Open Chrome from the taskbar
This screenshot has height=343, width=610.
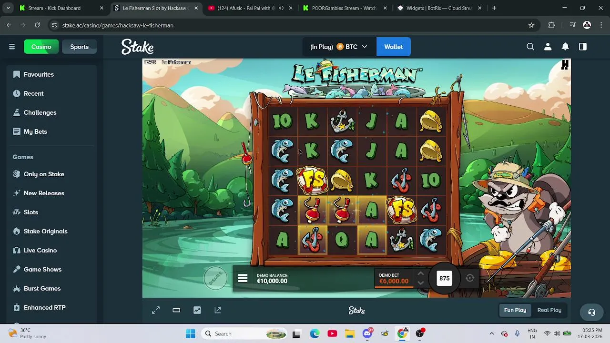(402, 333)
